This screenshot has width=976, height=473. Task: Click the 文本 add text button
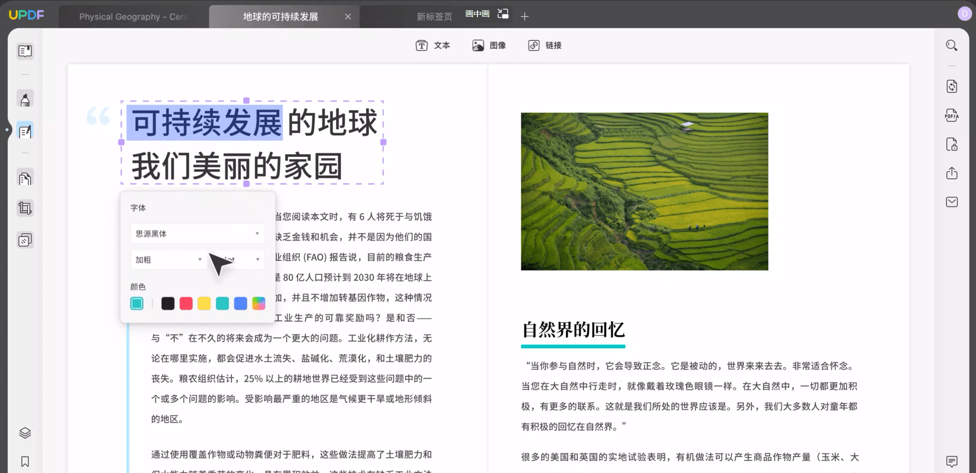(x=433, y=45)
